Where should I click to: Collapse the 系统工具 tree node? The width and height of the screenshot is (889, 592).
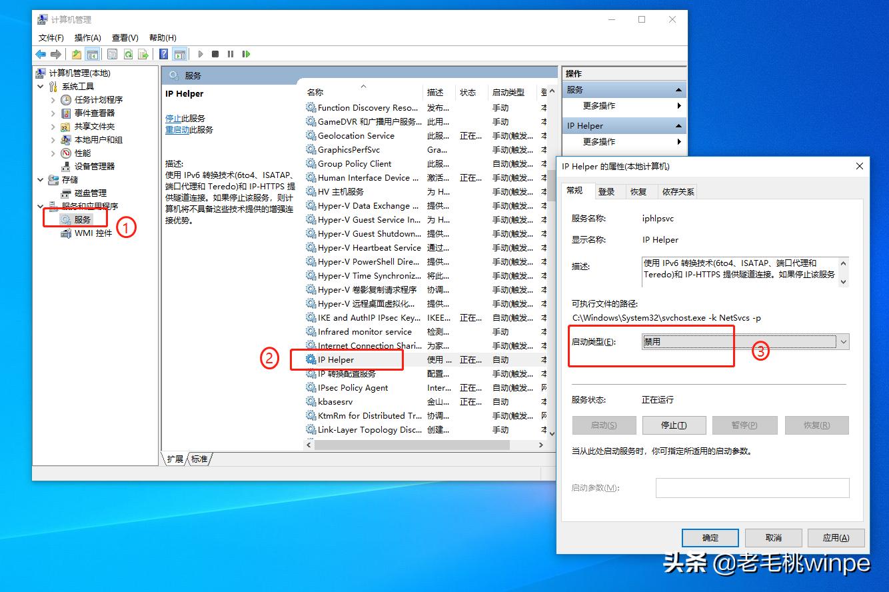pos(40,86)
